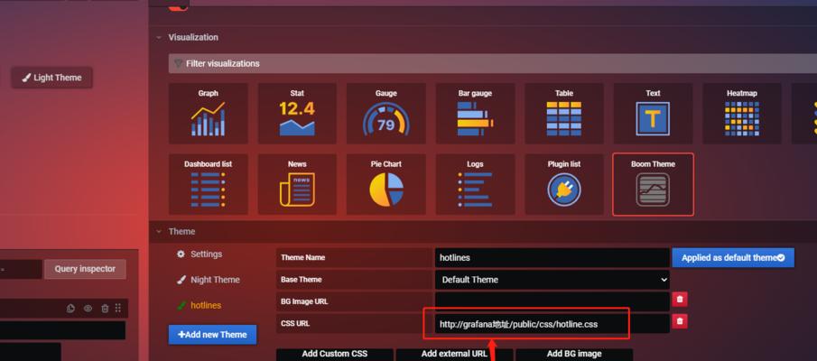817x361 pixels.
Task: Select the Bar gauge visualization
Action: [475, 114]
